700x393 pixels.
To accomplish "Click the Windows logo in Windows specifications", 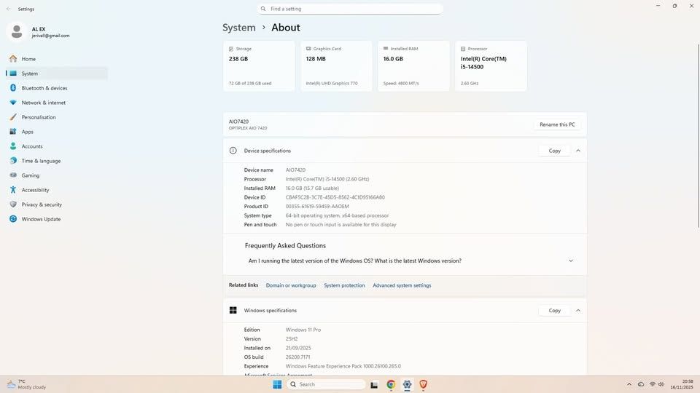I will tap(233, 310).
